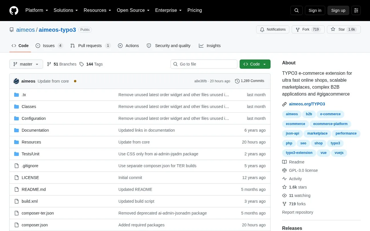Click the .gitignore file icon
This screenshot has width=370, height=231.
(x=16, y=166)
